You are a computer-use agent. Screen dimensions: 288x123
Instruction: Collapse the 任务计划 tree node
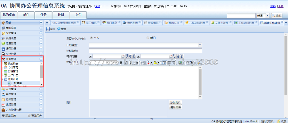(x=2, y=79)
